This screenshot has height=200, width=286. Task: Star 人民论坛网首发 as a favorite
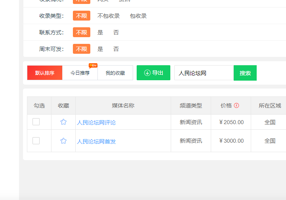[63, 141]
